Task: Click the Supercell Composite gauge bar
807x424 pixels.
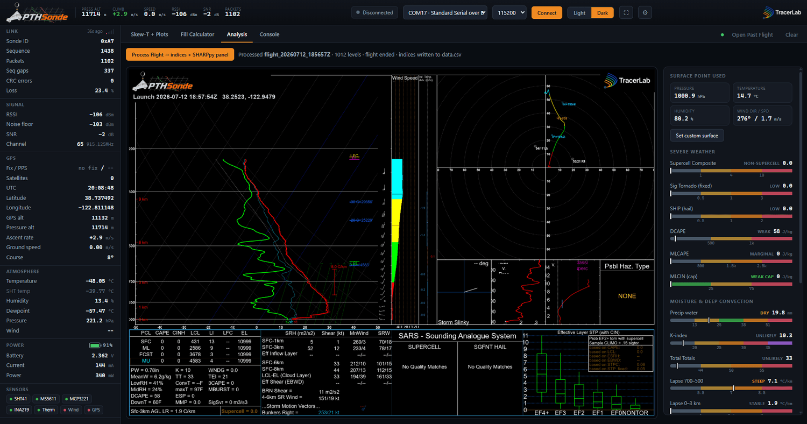Action: click(x=731, y=171)
